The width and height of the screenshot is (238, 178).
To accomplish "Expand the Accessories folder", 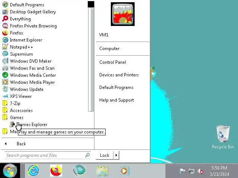I will pyautogui.click(x=17, y=111).
